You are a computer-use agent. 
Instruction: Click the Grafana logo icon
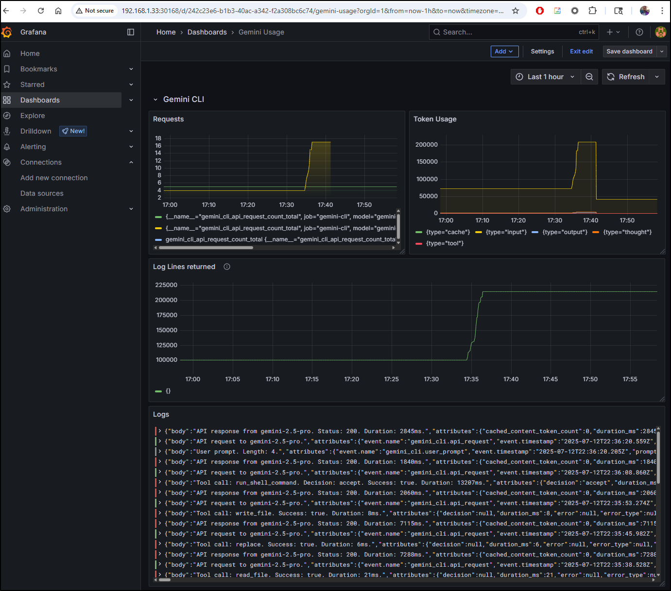(7, 32)
